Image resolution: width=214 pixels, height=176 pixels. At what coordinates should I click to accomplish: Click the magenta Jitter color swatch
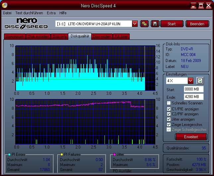click(x=114, y=154)
